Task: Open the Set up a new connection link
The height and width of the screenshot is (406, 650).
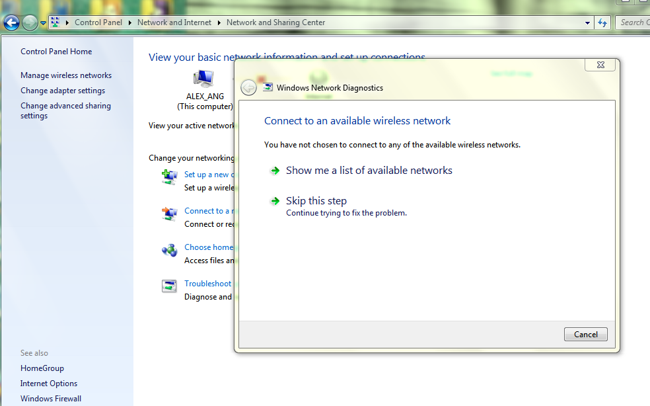Action: tap(209, 175)
